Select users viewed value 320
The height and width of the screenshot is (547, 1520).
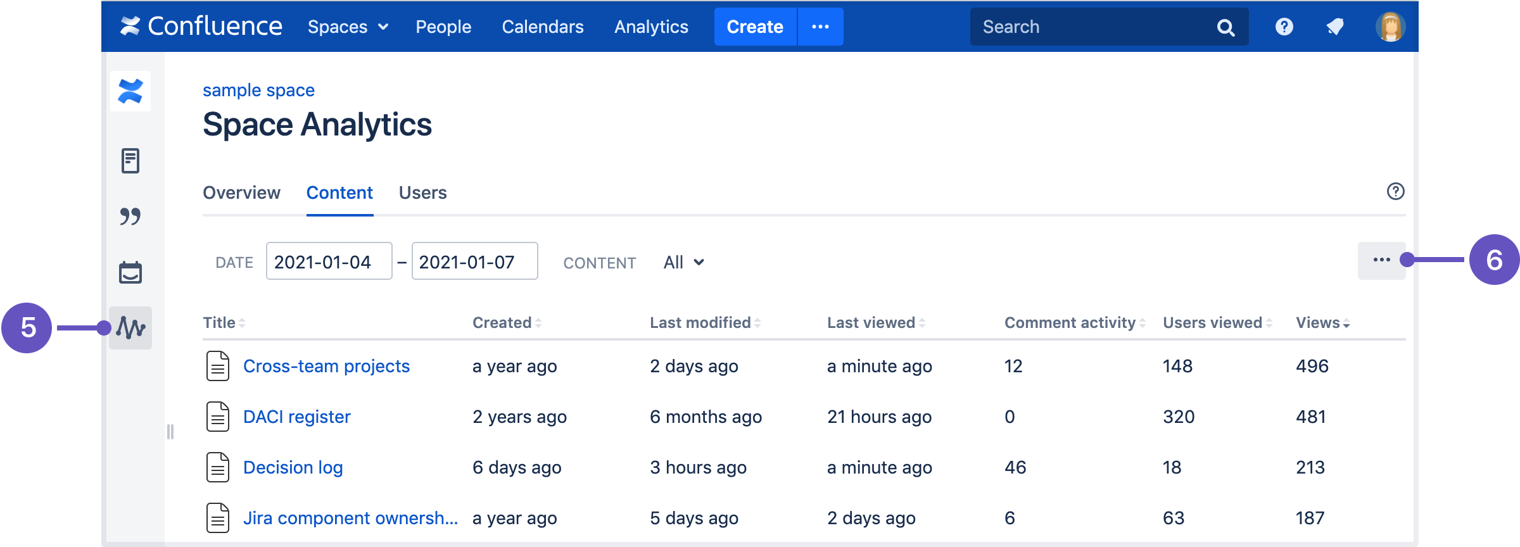pos(1179,417)
